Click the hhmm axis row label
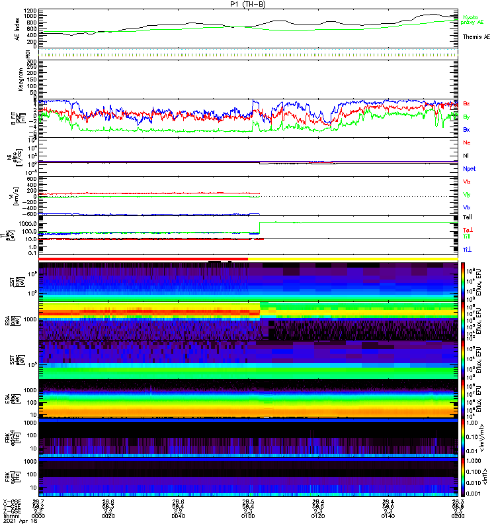 pos(10,516)
